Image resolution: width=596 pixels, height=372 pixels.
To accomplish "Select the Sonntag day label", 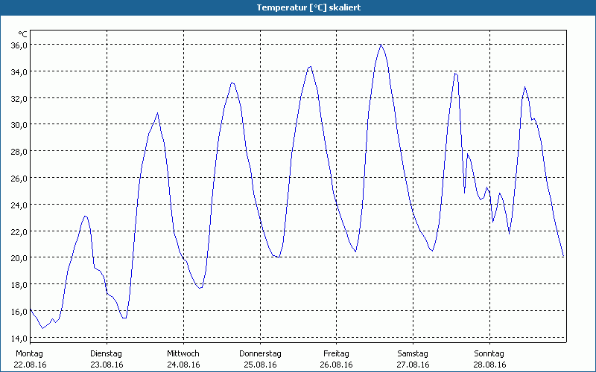I will point(489,353).
